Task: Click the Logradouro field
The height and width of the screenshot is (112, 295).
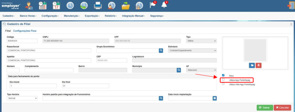Action: click(x=175, y=60)
